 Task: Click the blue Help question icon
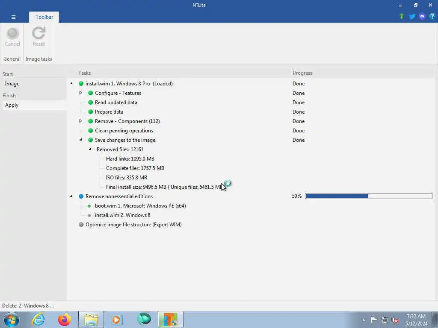pos(432,16)
